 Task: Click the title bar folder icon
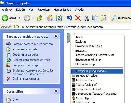(2, 3)
